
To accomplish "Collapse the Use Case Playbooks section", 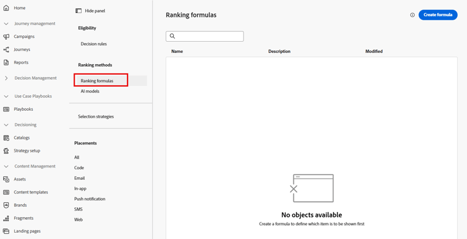I will tap(6, 96).
